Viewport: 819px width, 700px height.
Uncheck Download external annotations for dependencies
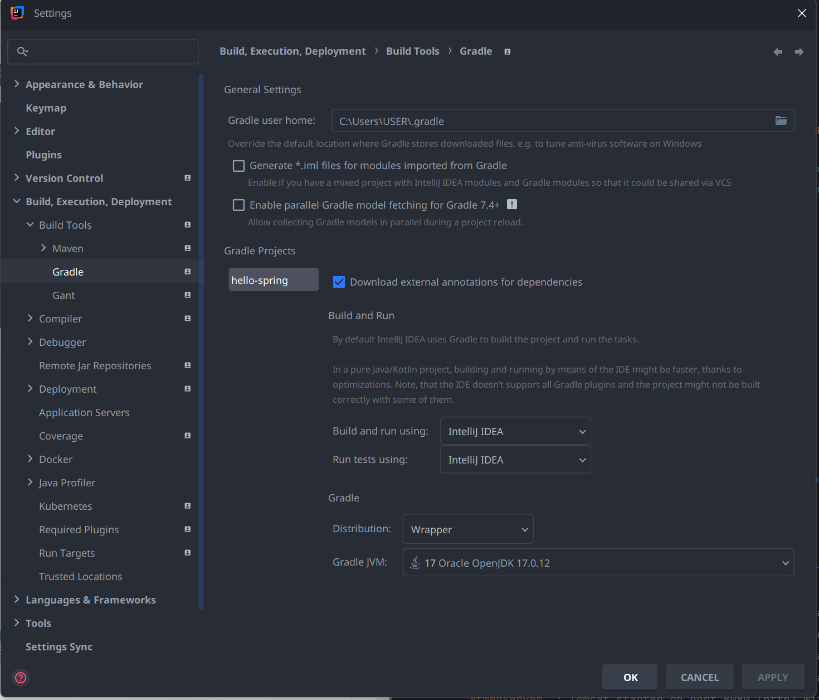click(x=339, y=282)
